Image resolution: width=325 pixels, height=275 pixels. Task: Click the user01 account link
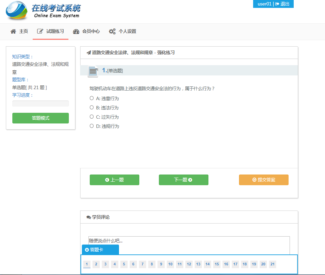coord(264,4)
